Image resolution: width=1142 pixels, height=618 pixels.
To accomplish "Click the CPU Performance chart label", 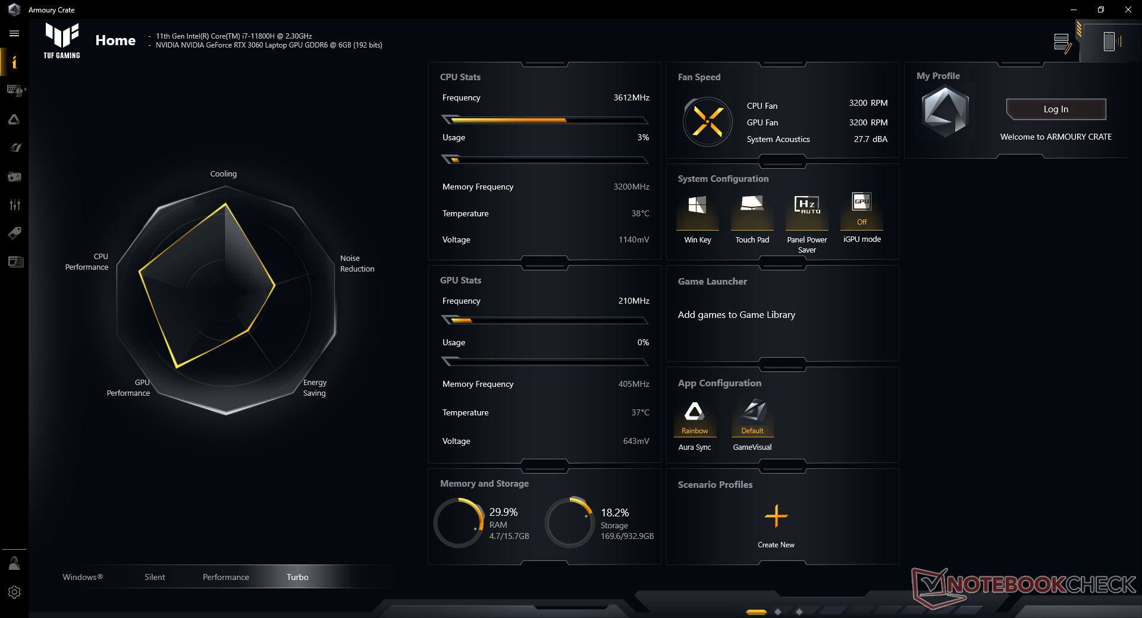I will [87, 262].
